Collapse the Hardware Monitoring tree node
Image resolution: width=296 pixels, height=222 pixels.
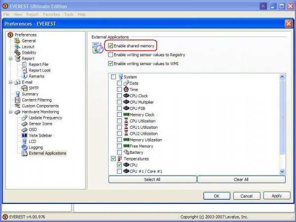(x=10, y=112)
